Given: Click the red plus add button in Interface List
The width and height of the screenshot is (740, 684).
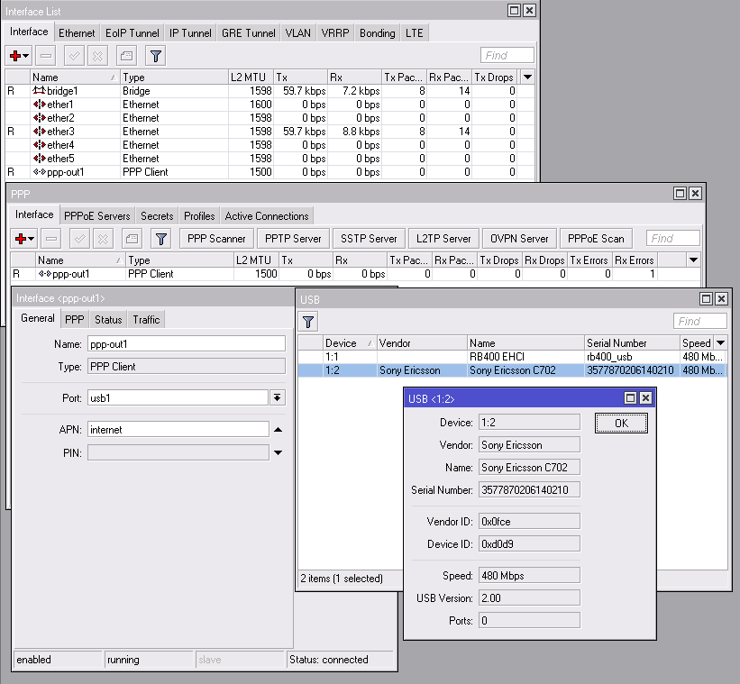Looking at the screenshot, I should [18, 56].
